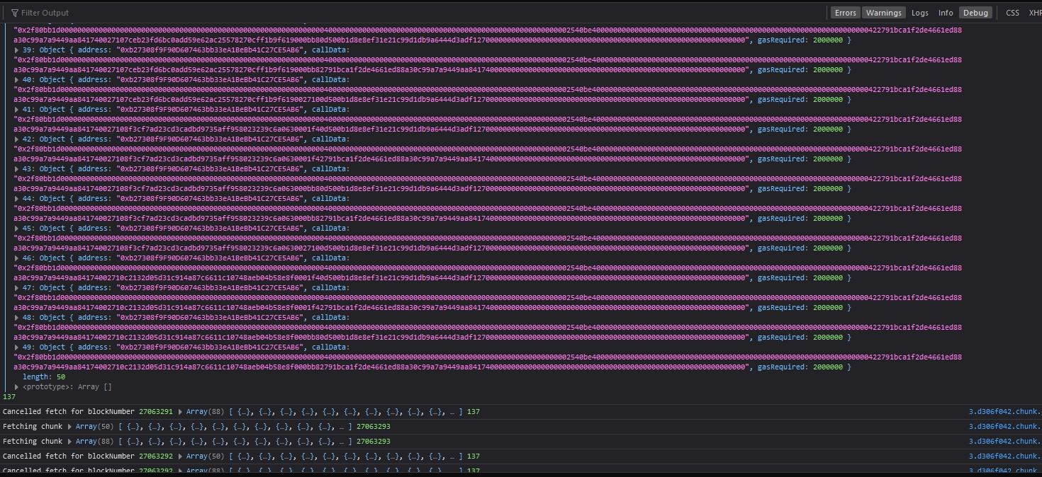Expand Object entry 40

point(18,80)
